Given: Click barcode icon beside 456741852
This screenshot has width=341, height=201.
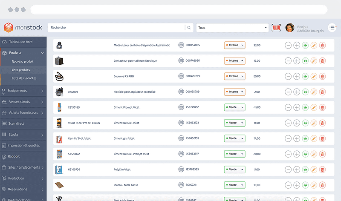Looking at the screenshot, I should [x=181, y=107].
